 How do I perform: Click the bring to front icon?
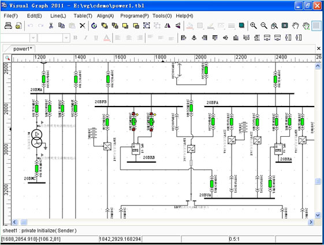coord(105,25)
